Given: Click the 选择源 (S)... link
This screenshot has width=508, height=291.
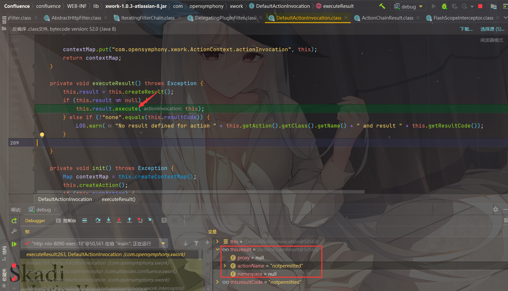Looking at the screenshot, I should (x=492, y=29).
